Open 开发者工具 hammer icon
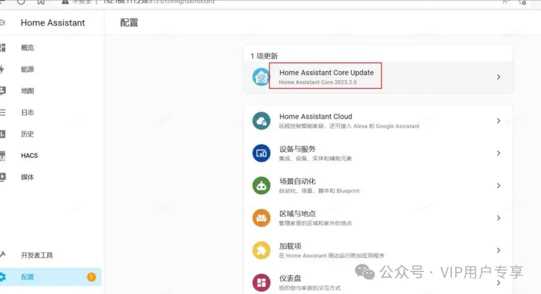541x294 pixels. pos(3,255)
